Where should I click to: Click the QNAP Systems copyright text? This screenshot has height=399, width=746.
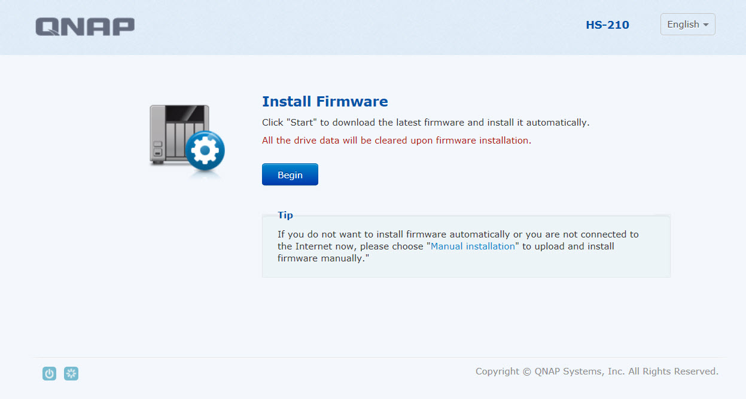click(x=597, y=371)
